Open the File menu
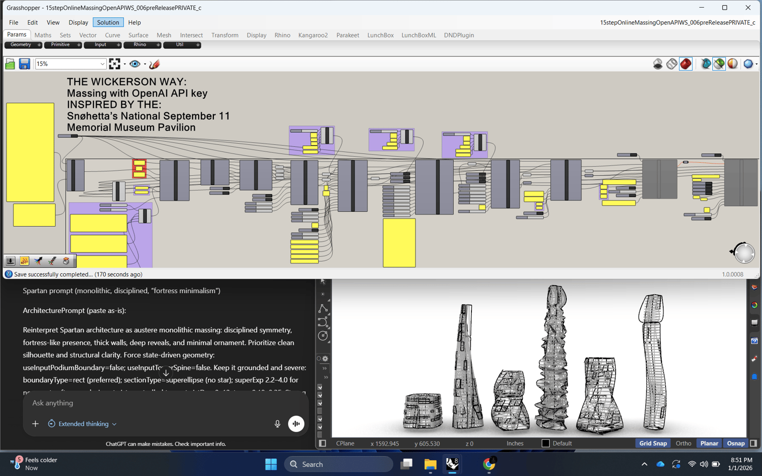 coord(13,22)
